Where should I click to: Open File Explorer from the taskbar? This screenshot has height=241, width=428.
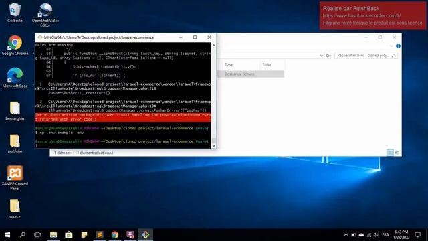[53, 234]
